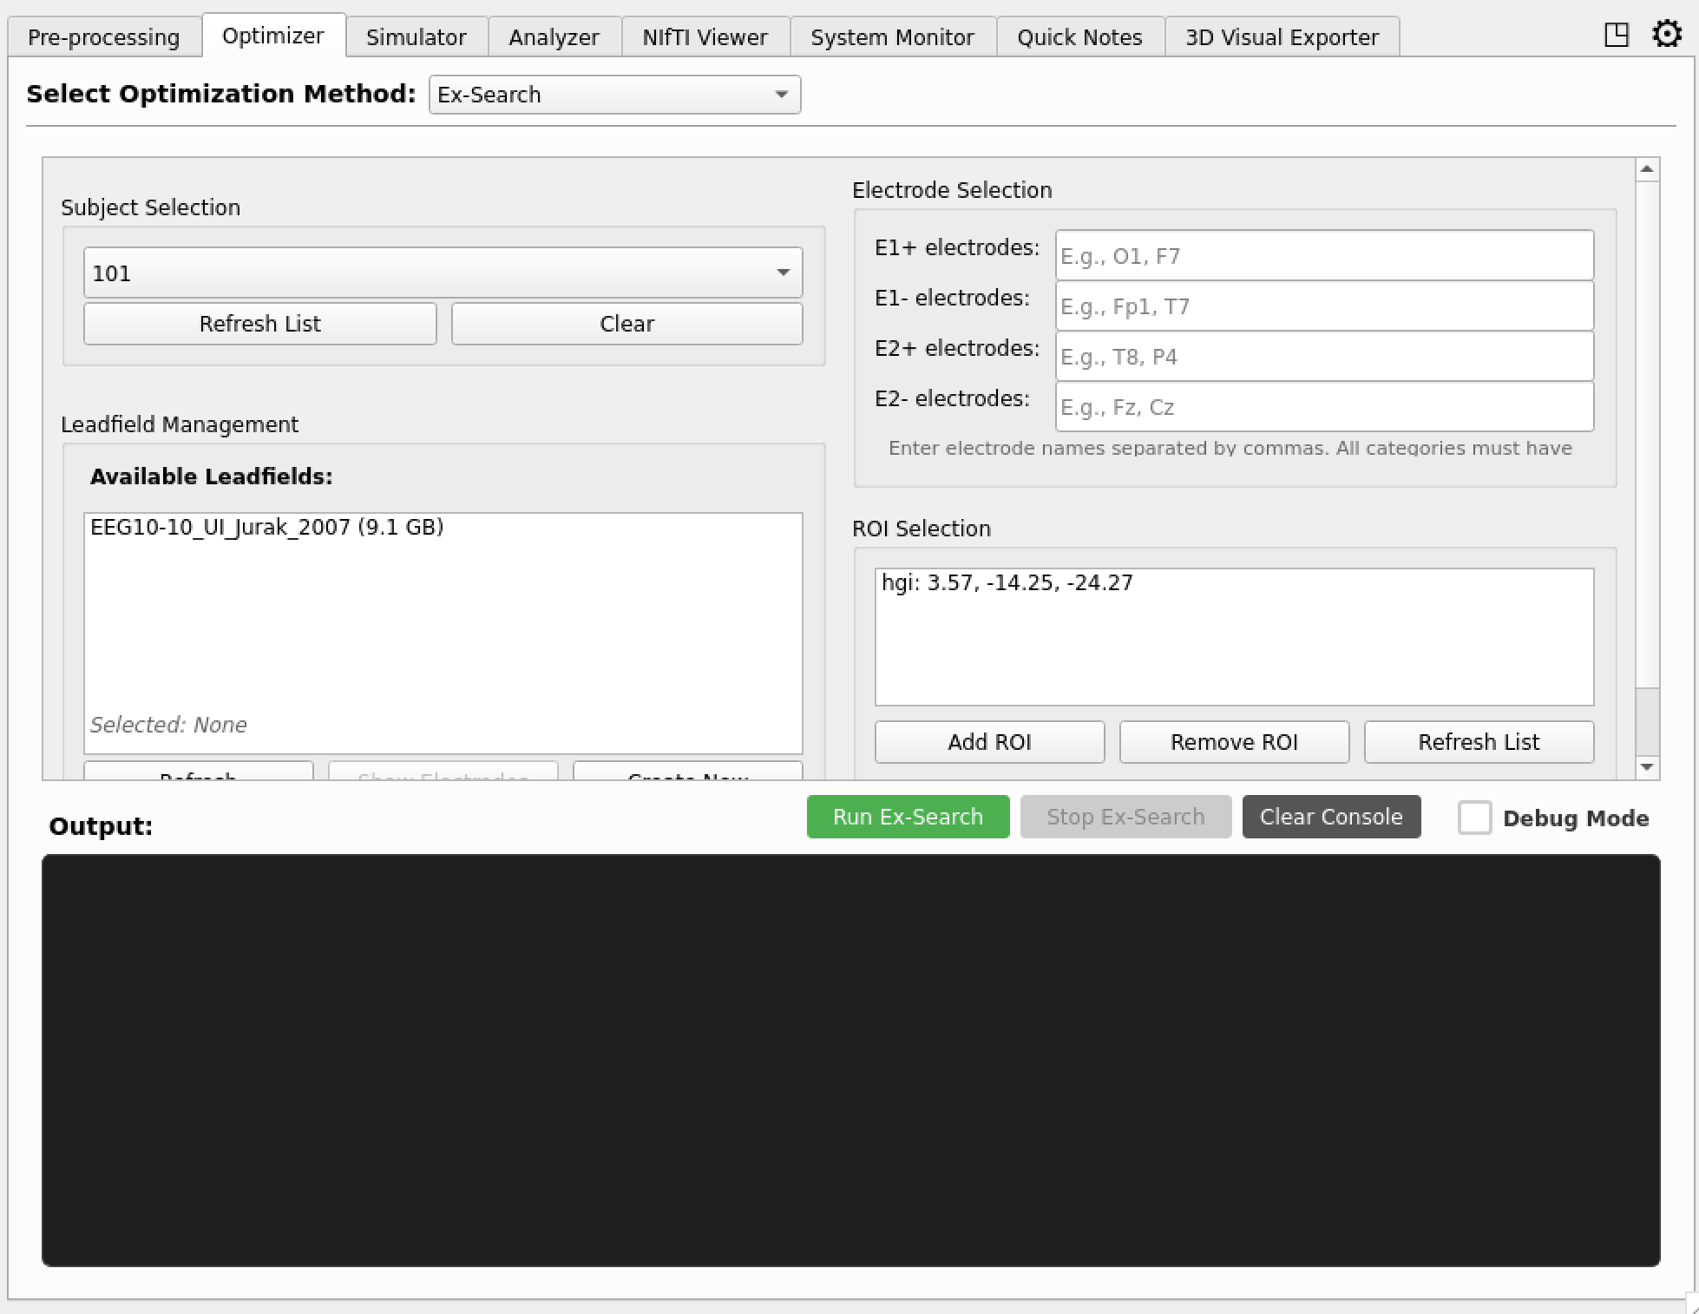The height and width of the screenshot is (1314, 1699).
Task: Switch to the 3D Visual Exporter tab
Action: click(1282, 36)
